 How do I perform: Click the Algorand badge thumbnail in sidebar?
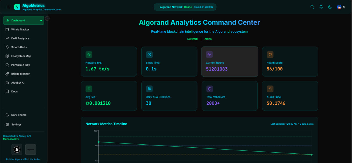[31, 150]
